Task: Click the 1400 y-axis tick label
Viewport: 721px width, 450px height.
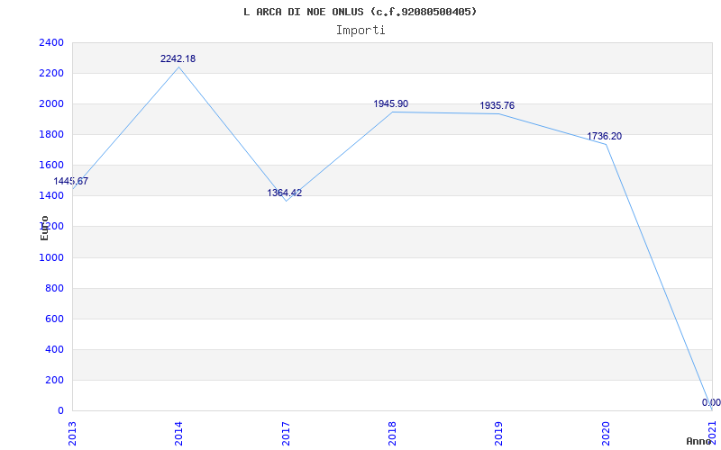Action: (x=51, y=195)
